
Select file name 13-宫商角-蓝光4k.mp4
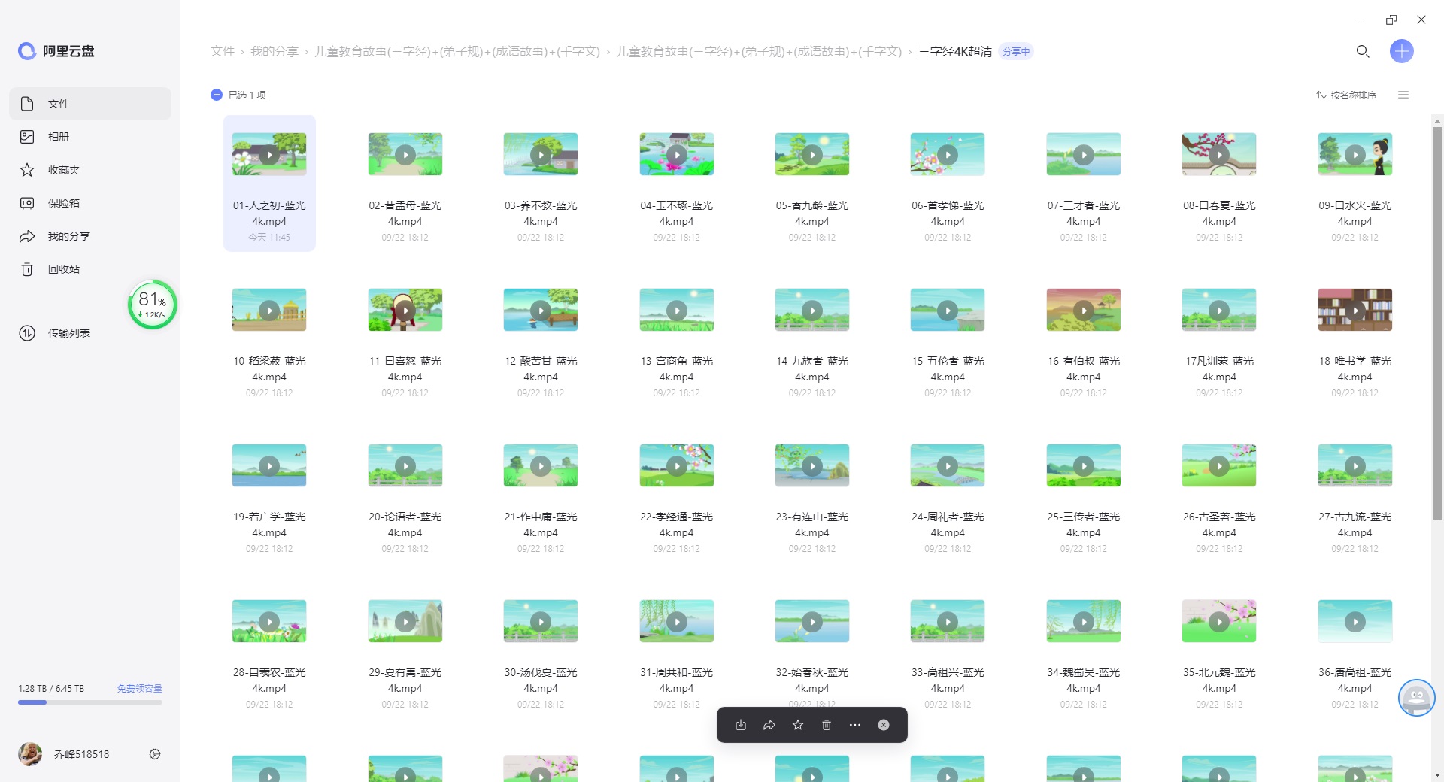pyautogui.click(x=677, y=368)
